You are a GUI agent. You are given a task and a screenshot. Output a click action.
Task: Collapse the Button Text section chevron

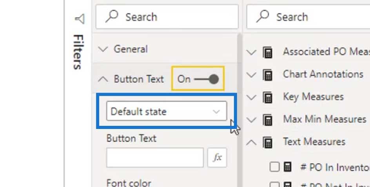[x=103, y=79]
